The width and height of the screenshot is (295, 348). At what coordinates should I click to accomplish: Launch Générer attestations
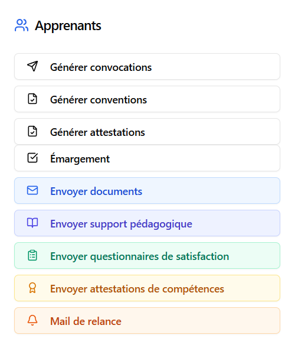coord(147,131)
